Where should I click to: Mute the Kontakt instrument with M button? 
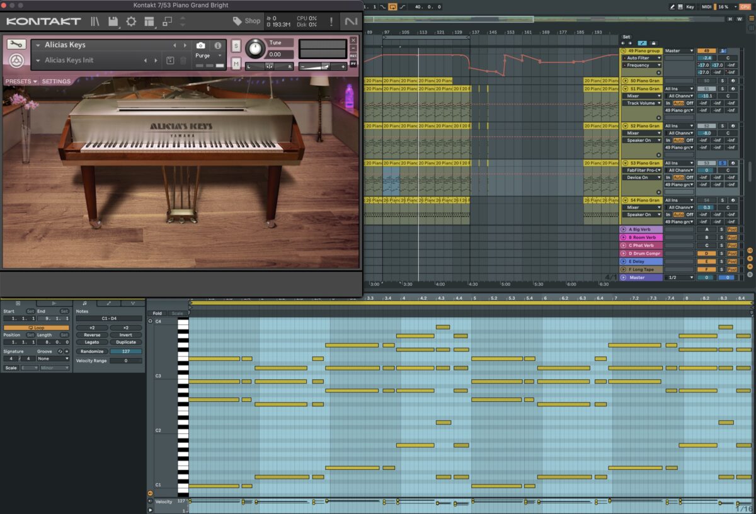[236, 63]
